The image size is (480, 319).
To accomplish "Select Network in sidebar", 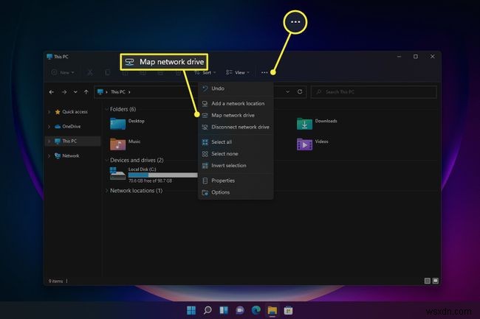I will 66,155.
